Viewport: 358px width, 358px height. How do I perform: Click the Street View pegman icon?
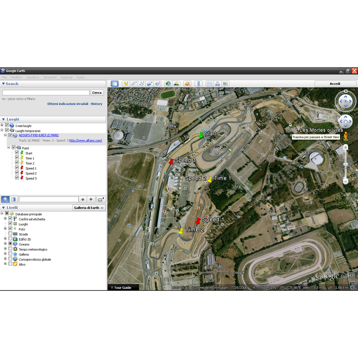(346, 136)
